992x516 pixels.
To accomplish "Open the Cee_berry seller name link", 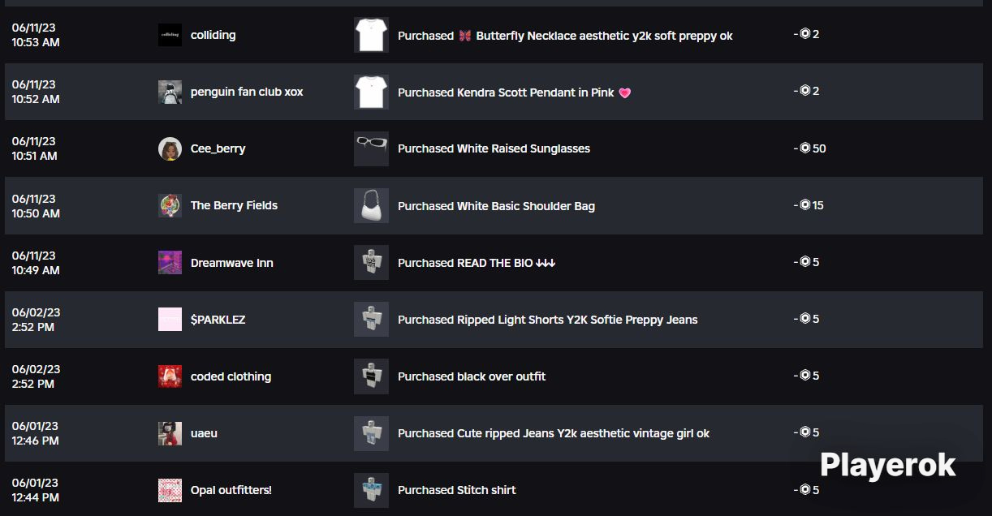I will (218, 149).
